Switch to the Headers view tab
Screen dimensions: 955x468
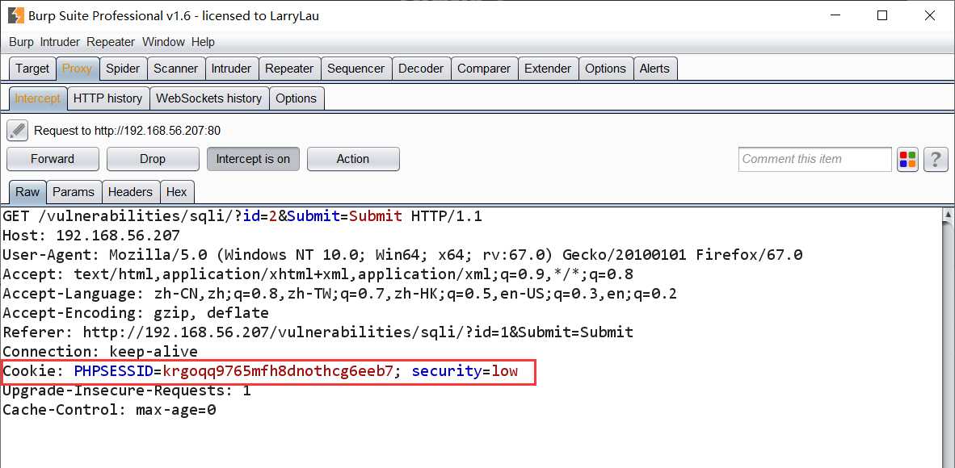[x=130, y=192]
